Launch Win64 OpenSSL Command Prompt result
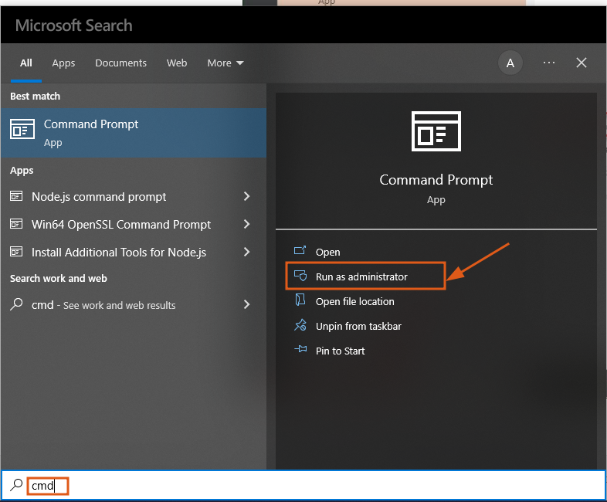This screenshot has width=607, height=502. 133,224
